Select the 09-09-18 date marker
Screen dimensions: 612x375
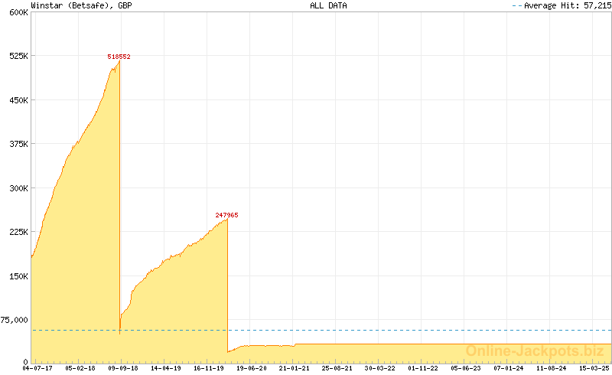pos(122,368)
